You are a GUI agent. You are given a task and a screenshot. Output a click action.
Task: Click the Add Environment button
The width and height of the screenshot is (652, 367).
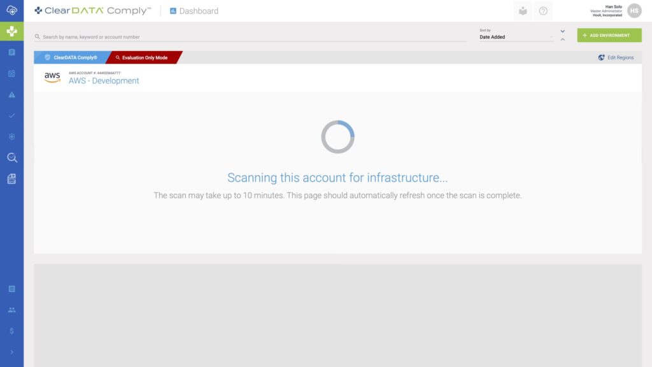(x=609, y=36)
